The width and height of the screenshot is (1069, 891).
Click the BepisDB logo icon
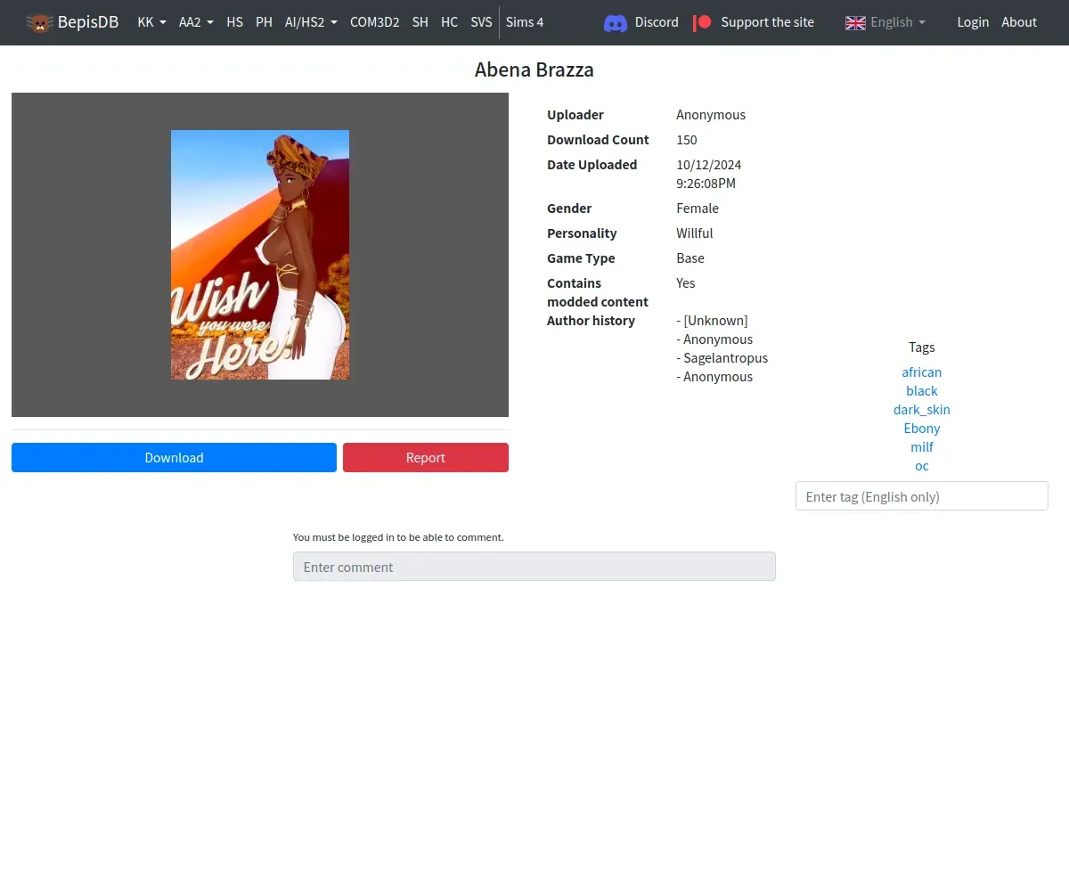pos(39,22)
